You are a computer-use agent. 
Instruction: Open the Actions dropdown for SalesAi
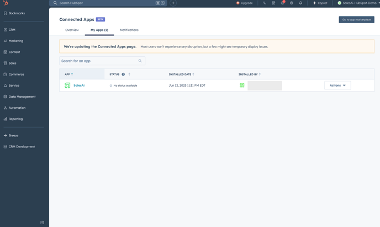click(337, 85)
